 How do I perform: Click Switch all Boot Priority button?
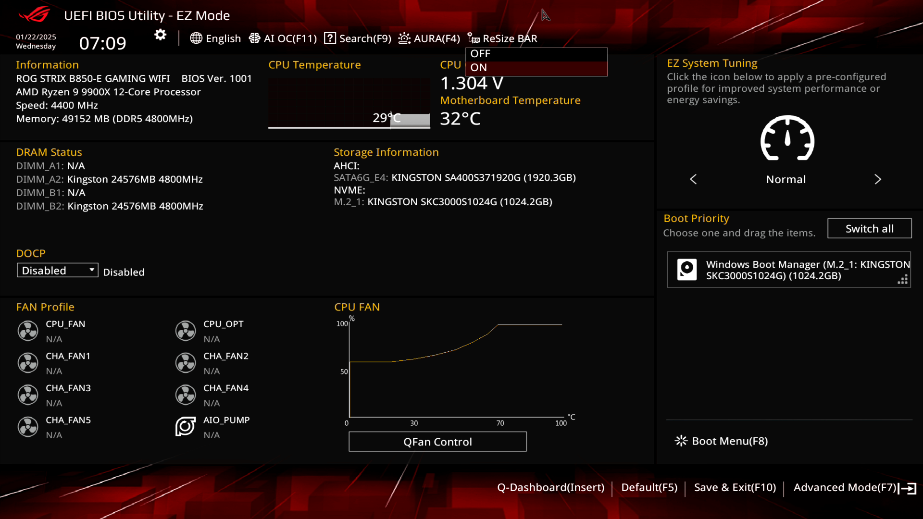tap(869, 229)
